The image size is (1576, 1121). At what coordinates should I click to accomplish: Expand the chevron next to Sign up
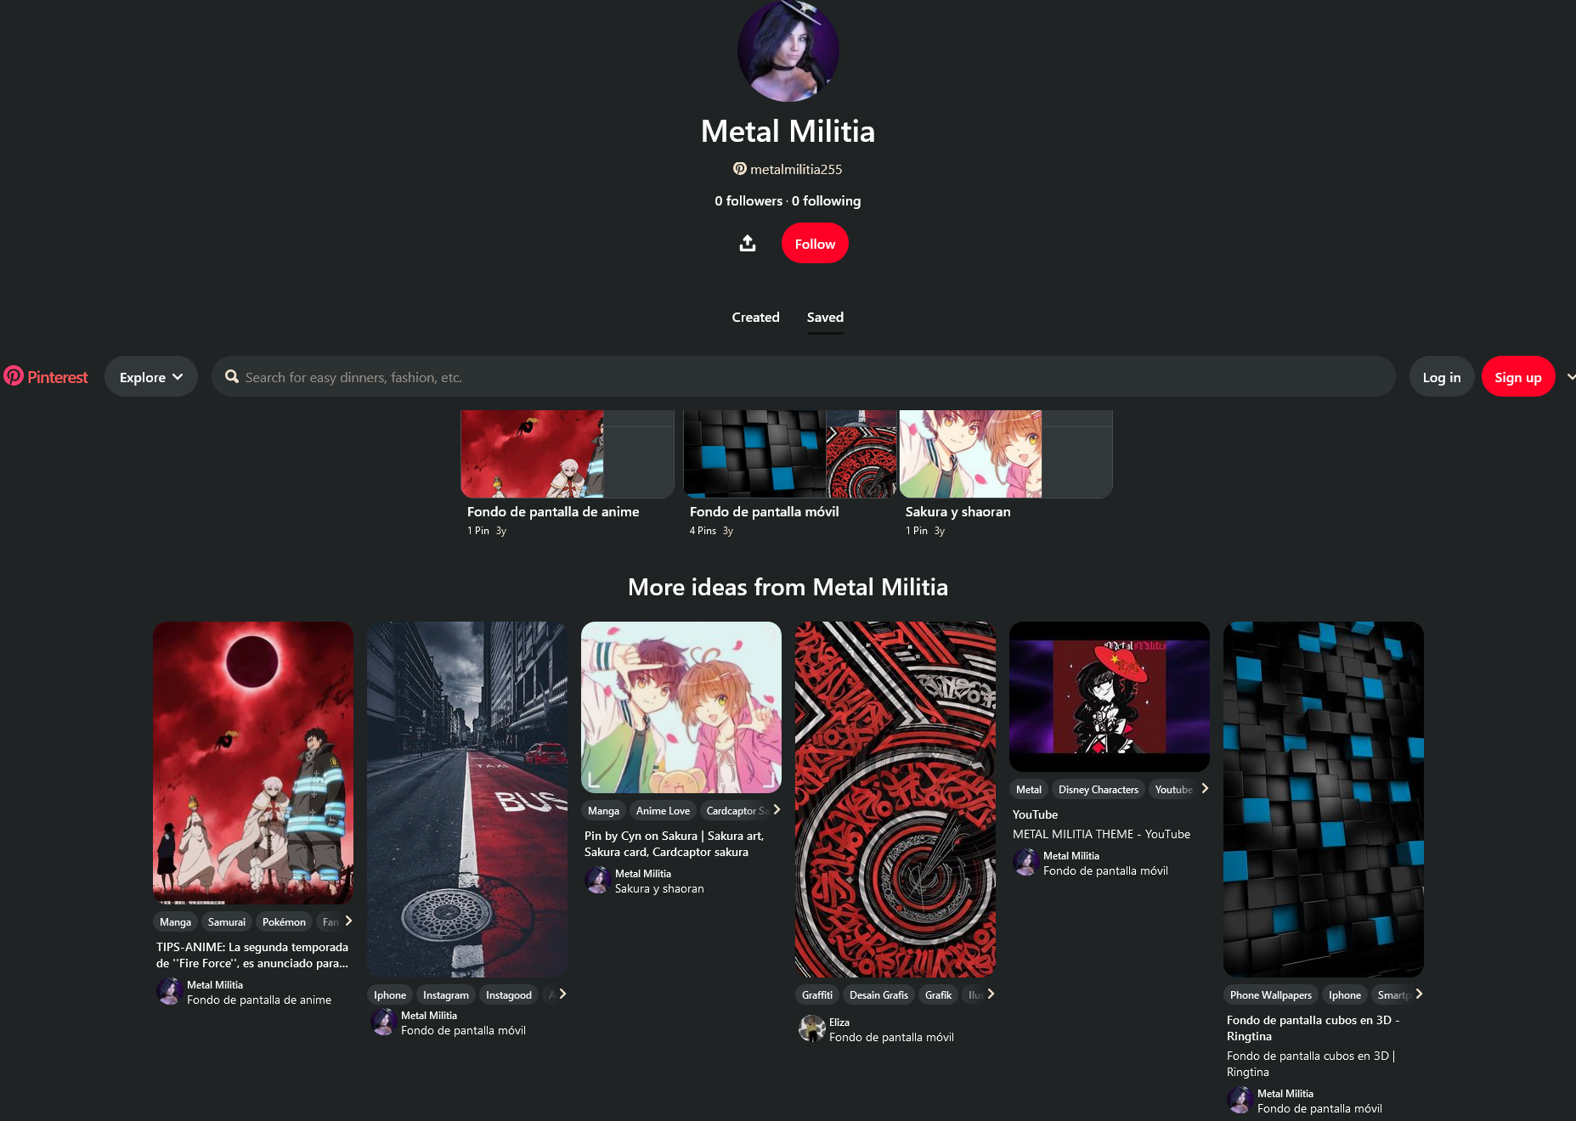point(1570,376)
